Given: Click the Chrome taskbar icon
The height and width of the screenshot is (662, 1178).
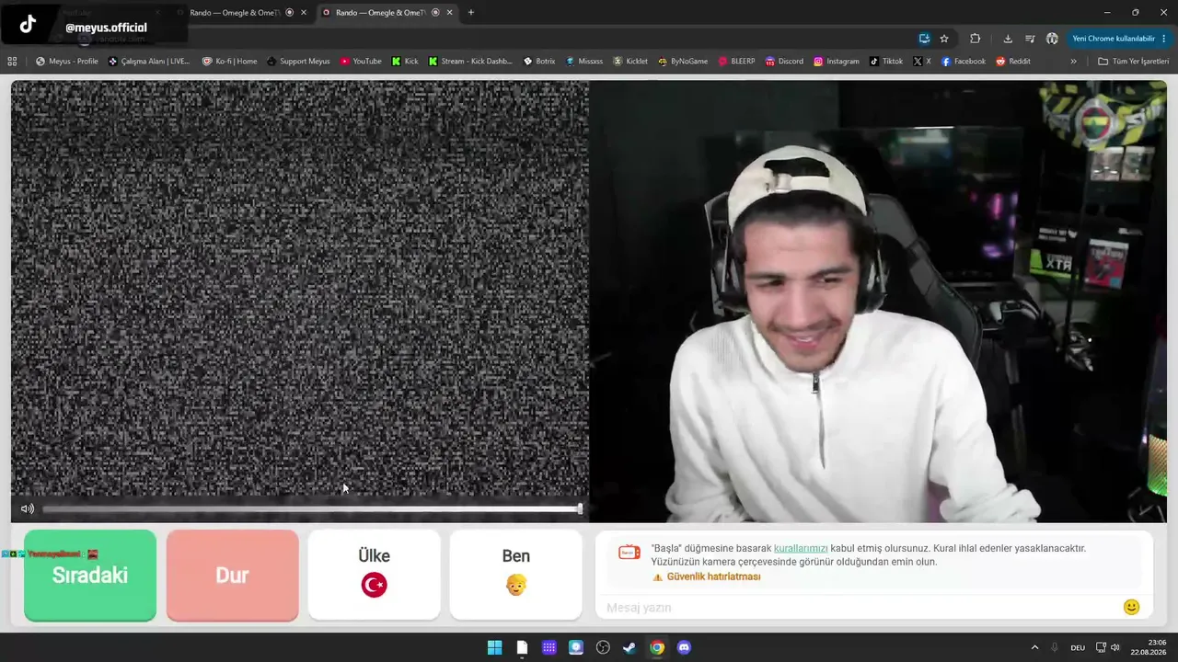Looking at the screenshot, I should click(x=657, y=647).
